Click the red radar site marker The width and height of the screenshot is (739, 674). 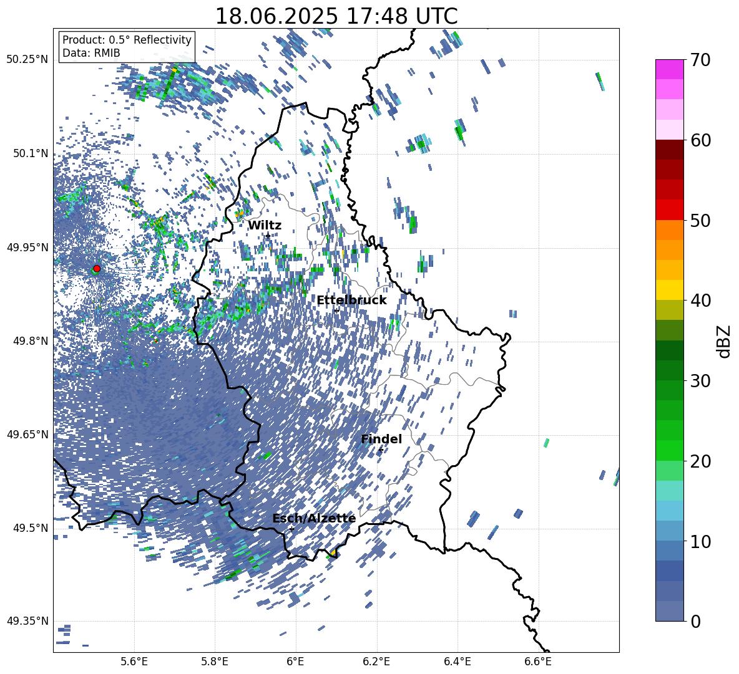97,269
